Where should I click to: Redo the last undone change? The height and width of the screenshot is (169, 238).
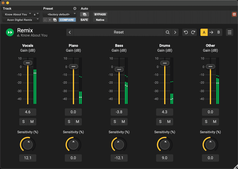pyautogui.click(x=193, y=32)
